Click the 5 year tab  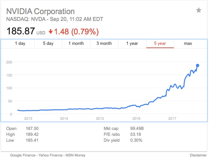(160, 44)
